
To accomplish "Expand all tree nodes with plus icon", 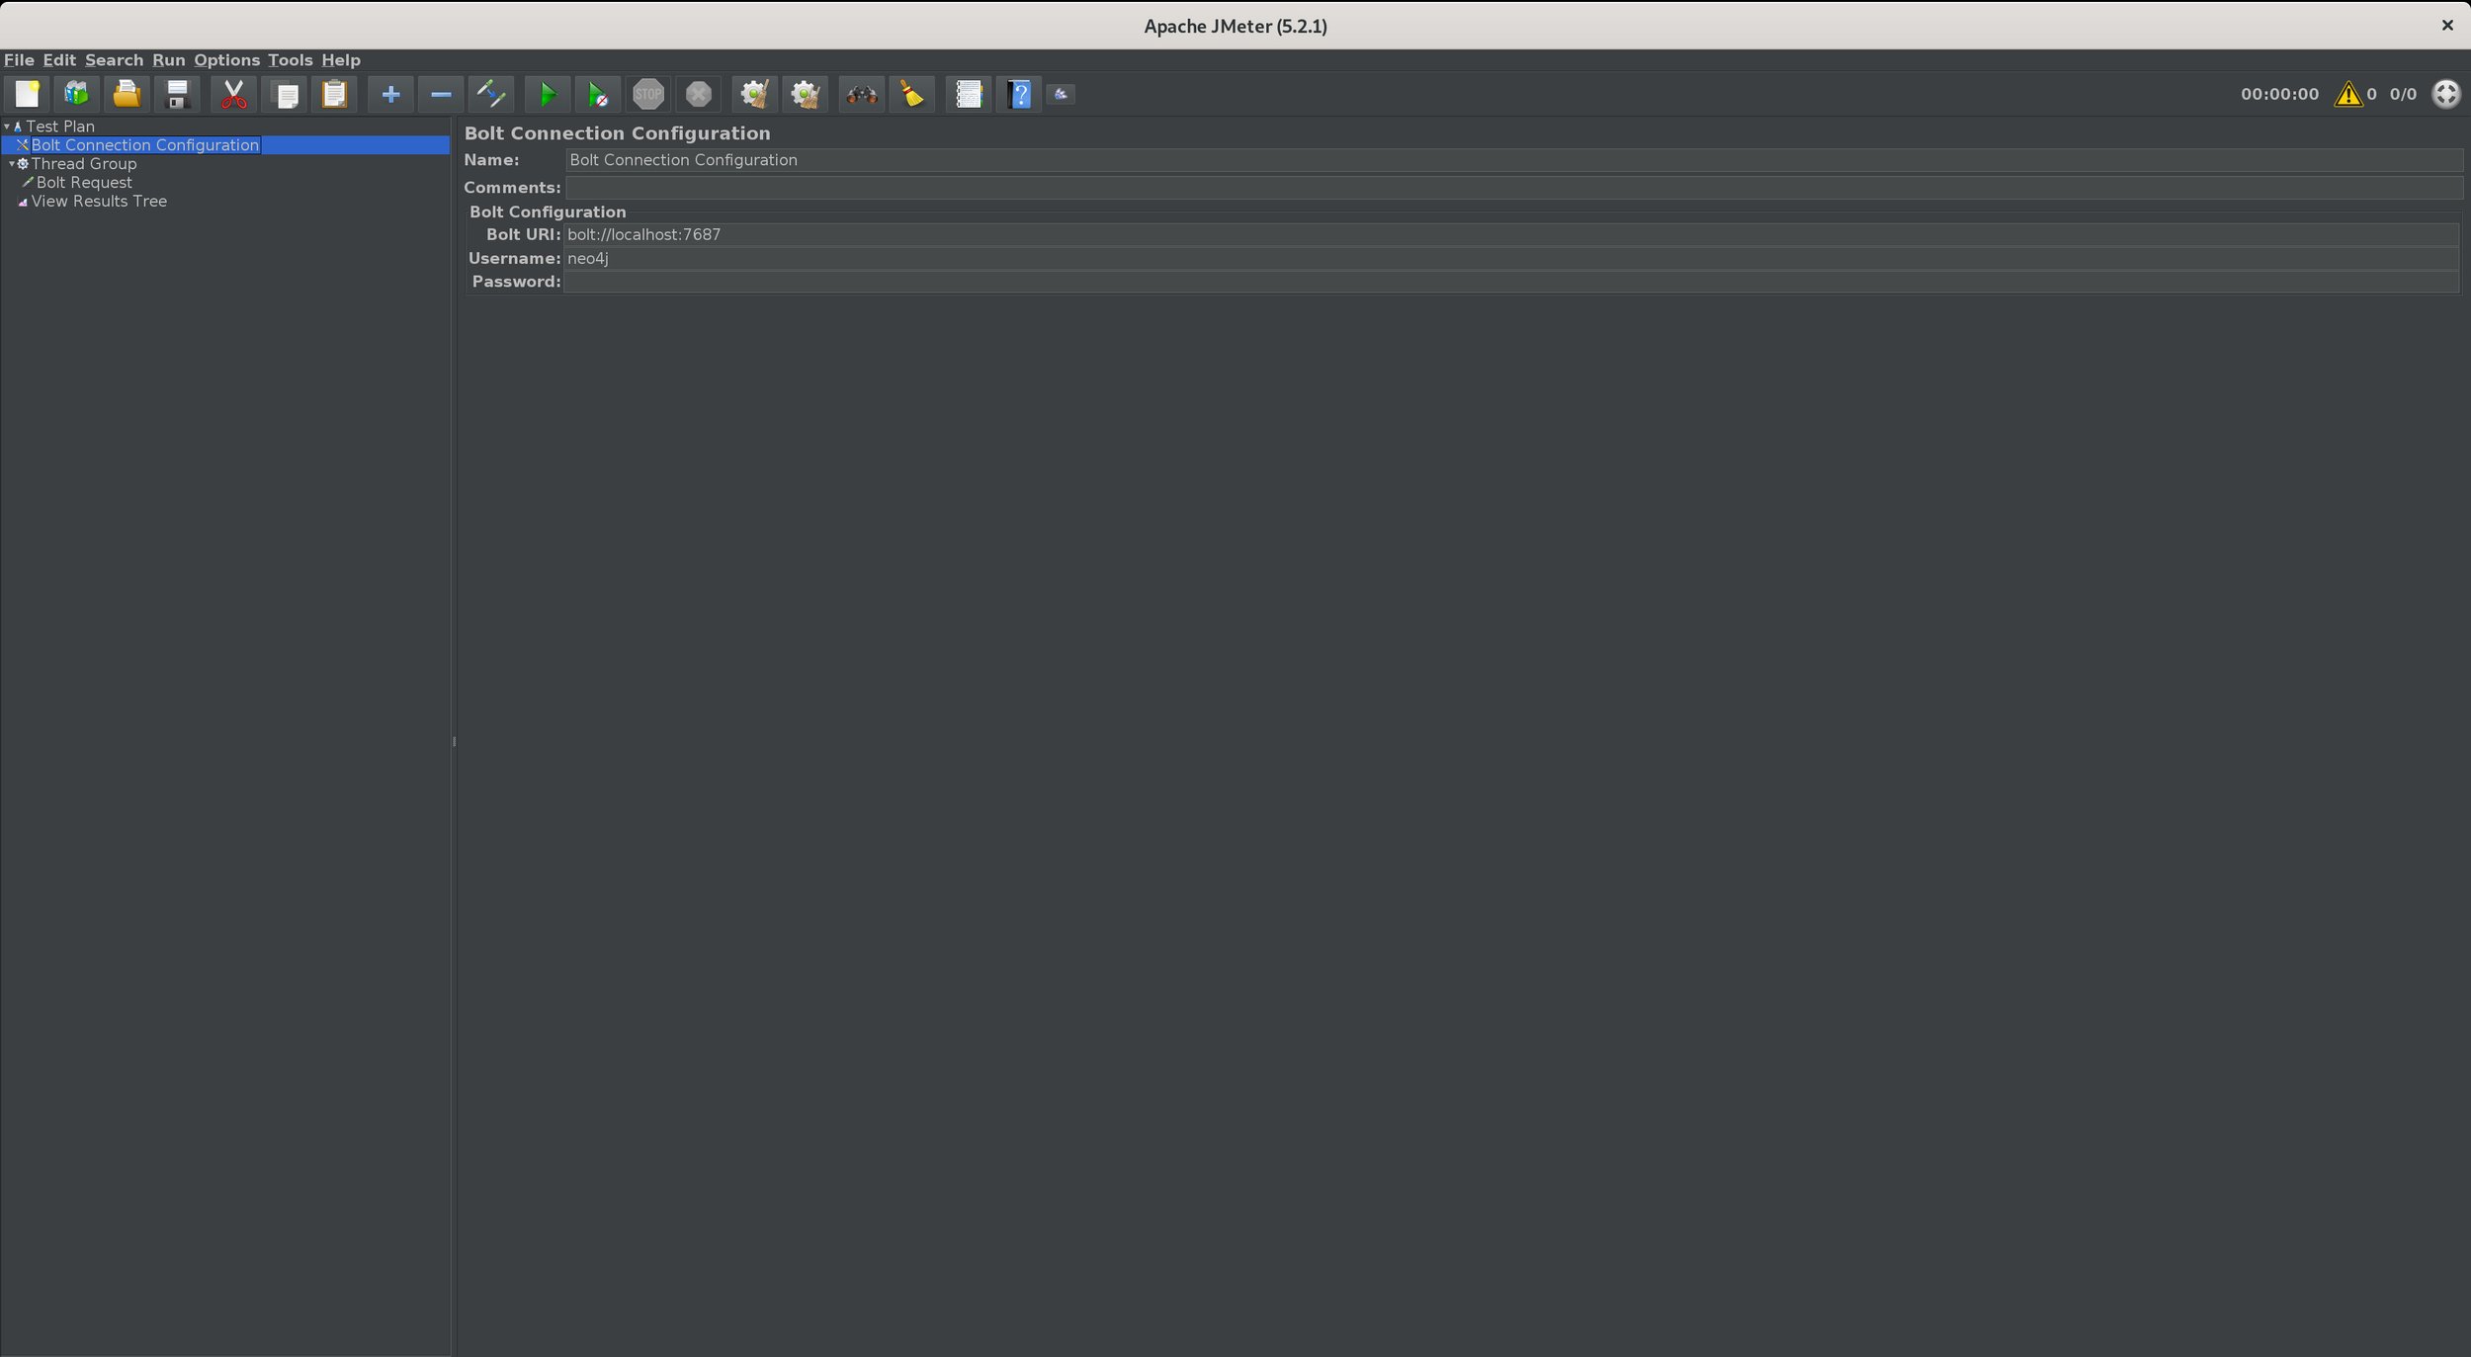I will (390, 95).
